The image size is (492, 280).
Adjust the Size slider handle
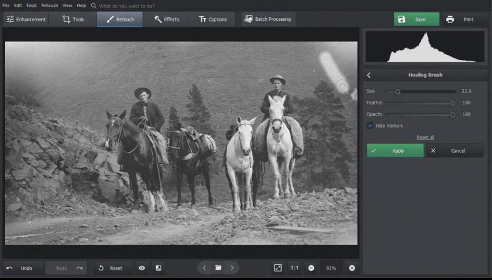pos(397,91)
